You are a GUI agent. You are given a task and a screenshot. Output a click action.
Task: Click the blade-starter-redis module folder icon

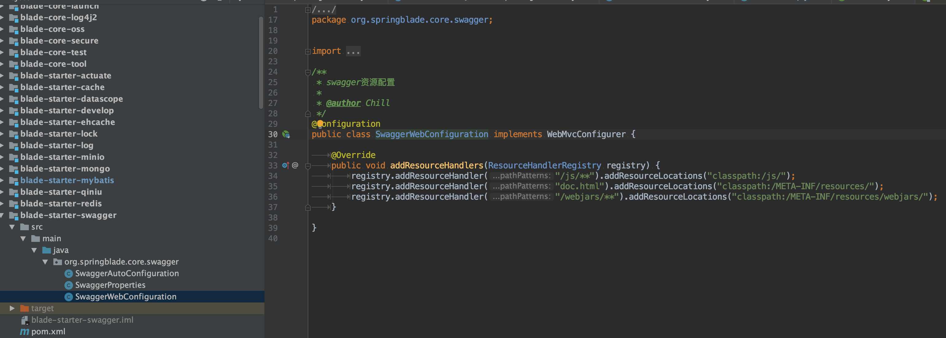tap(13, 204)
